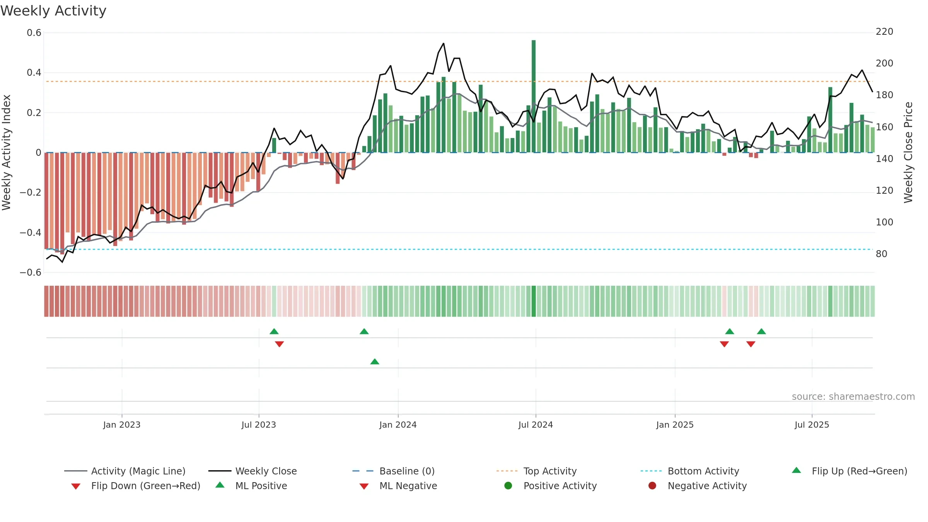Image resolution: width=928 pixels, height=522 pixels.
Task: Click the Jan 2025 x-axis label
Action: 675,425
